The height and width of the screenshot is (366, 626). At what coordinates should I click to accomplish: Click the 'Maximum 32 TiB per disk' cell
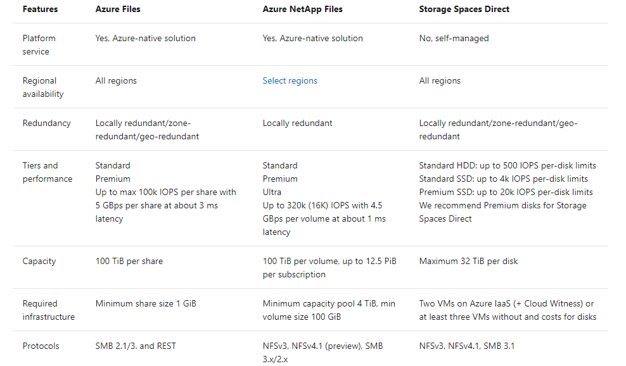(x=470, y=262)
